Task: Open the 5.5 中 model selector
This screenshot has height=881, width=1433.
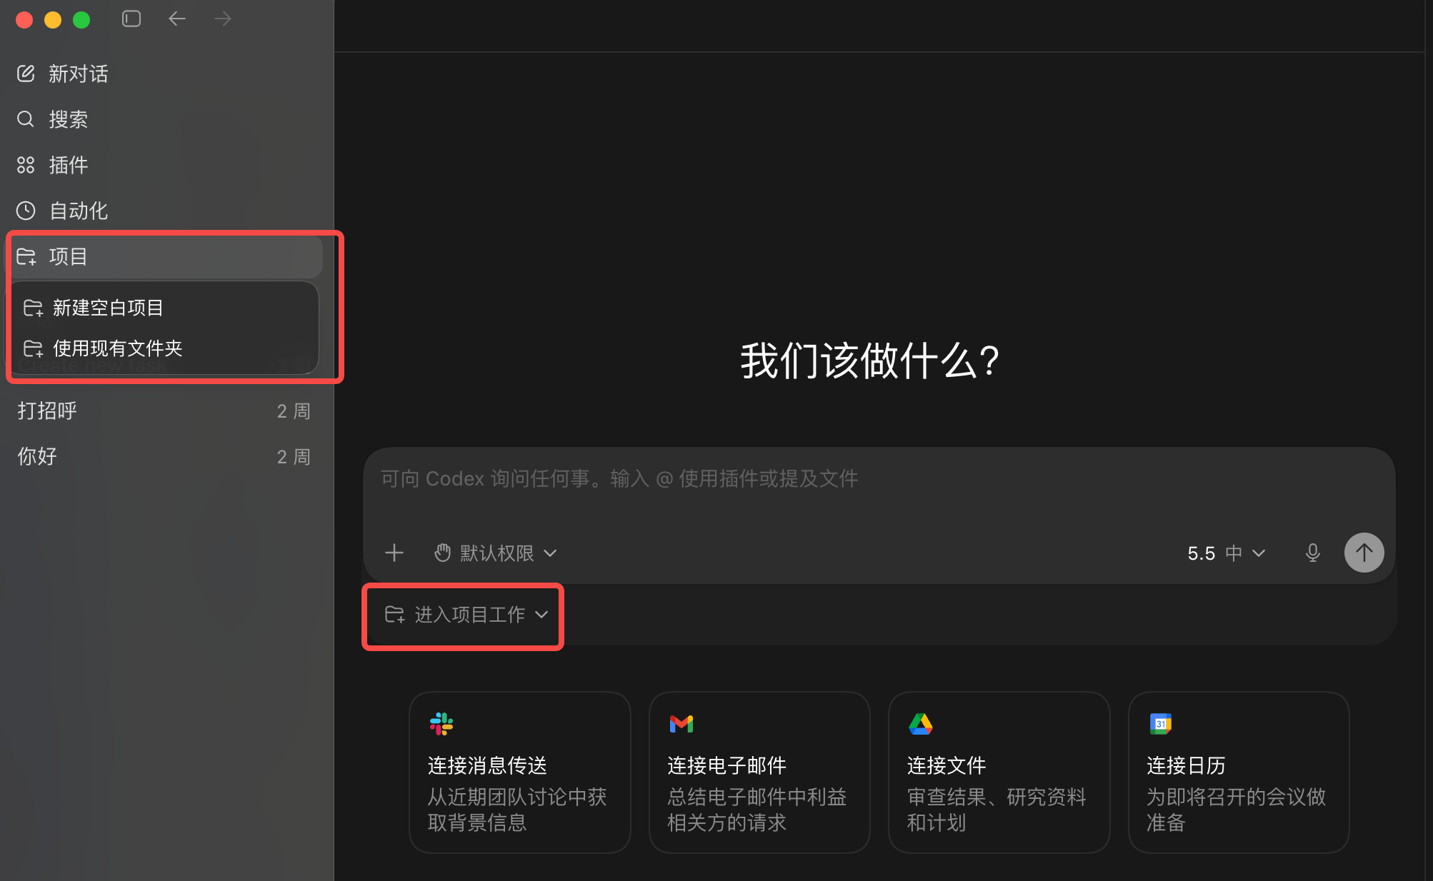Action: click(x=1226, y=553)
